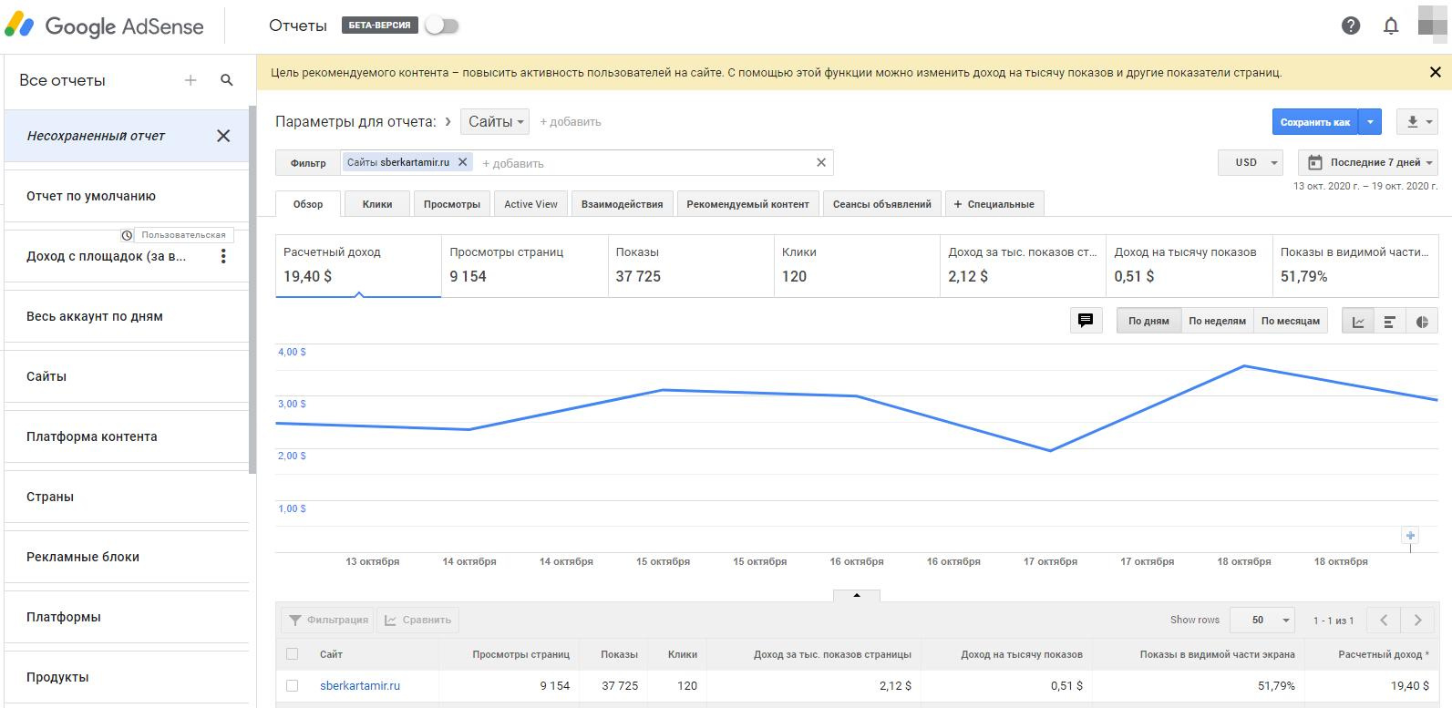Switch to bar chart view

pos(1390,322)
